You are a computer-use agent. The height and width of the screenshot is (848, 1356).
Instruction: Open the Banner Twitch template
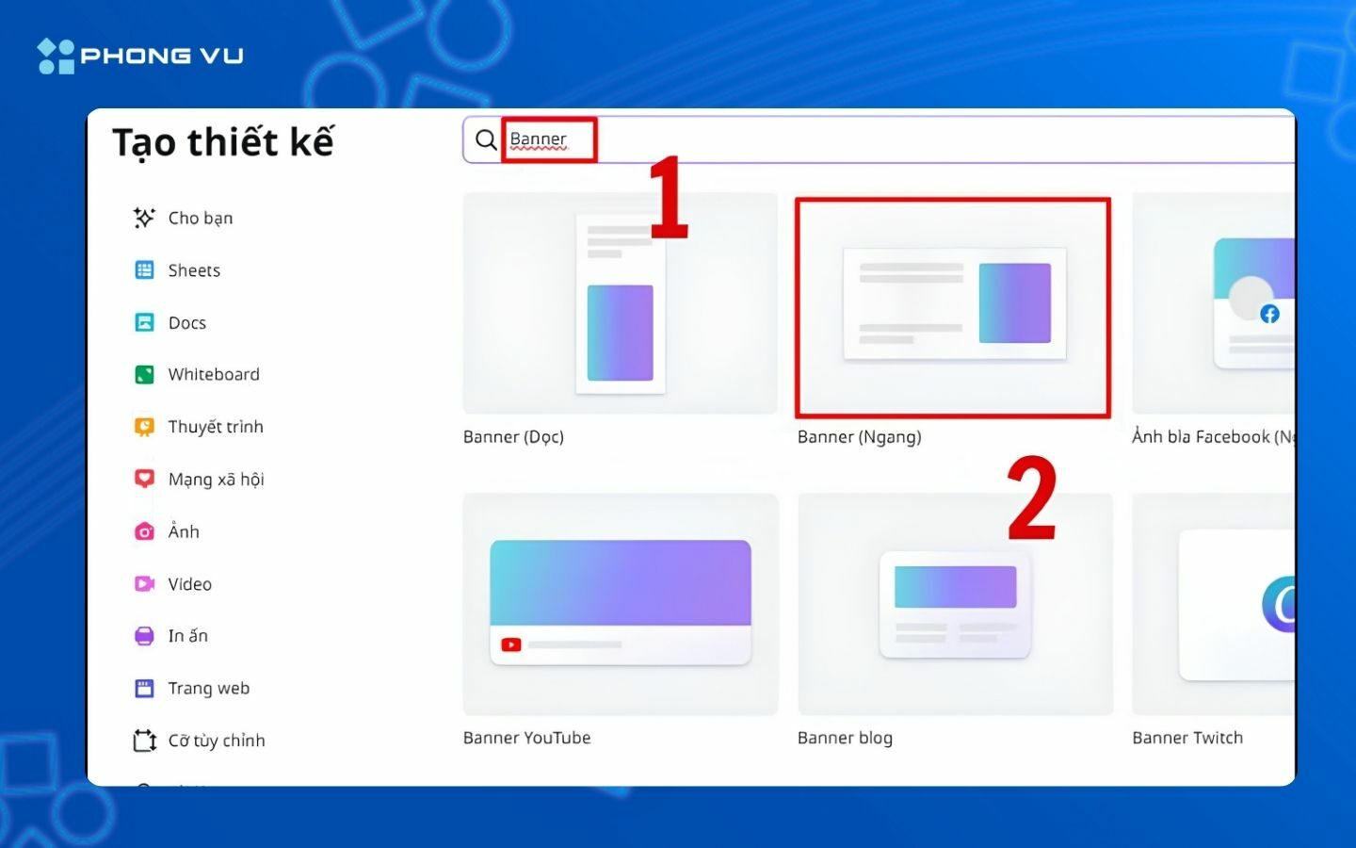(1214, 604)
